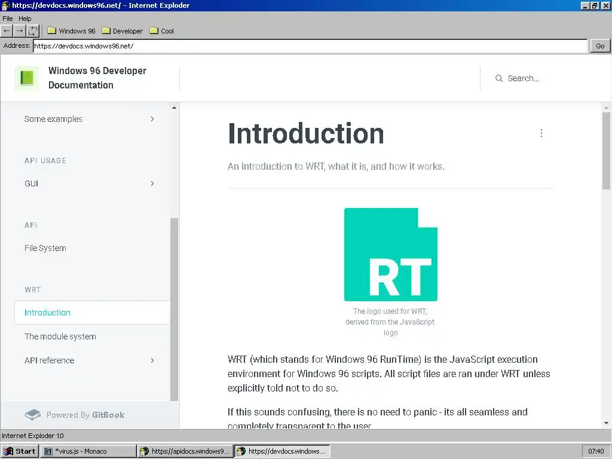Click the green book documentation logo

click(26, 78)
